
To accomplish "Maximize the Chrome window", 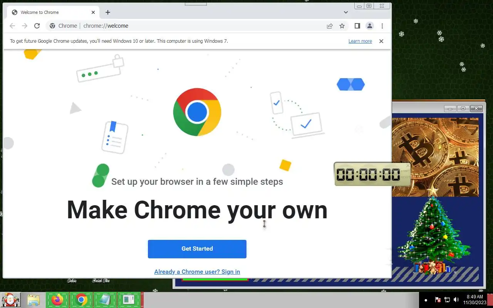I will (x=369, y=6).
